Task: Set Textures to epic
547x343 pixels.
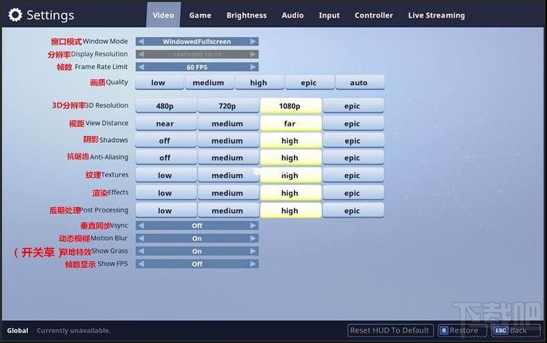Action: 353,175
